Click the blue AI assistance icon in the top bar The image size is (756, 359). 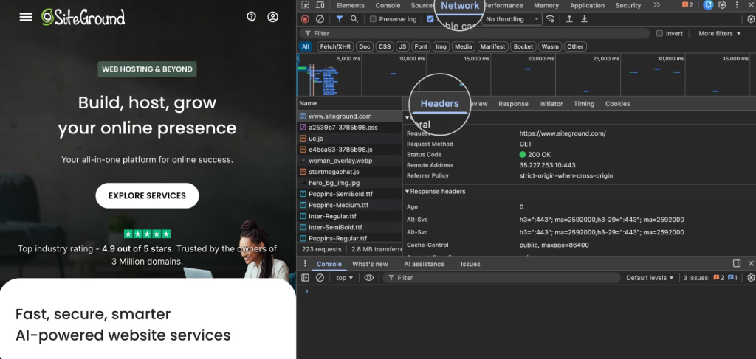[708, 5]
